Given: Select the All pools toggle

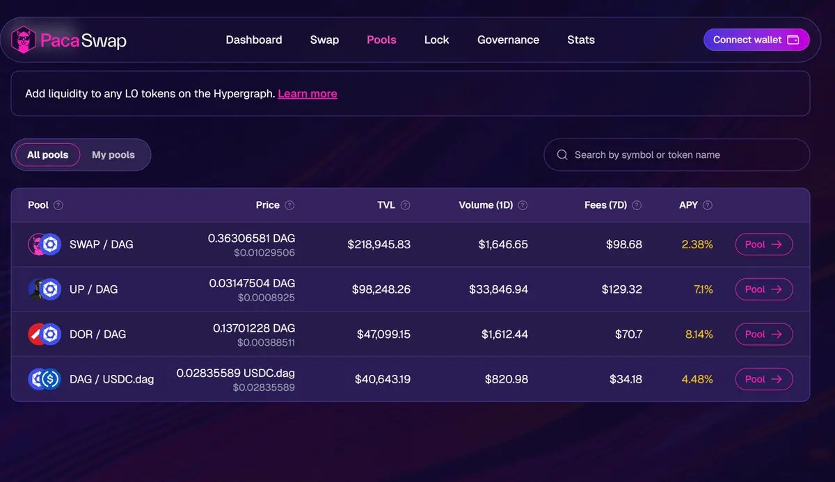Looking at the screenshot, I should [x=48, y=154].
